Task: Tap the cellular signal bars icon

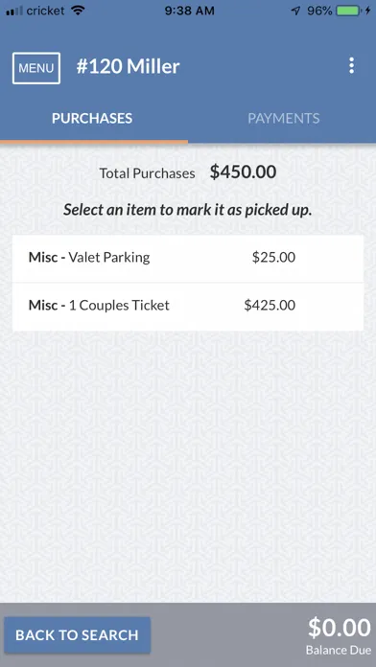Action: point(14,11)
